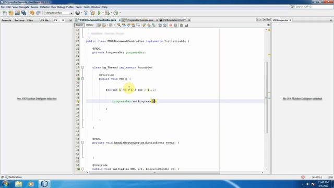Toggle the Rectangular Selection icon
Viewport: 334px width, 188px height.
pos(138,26)
